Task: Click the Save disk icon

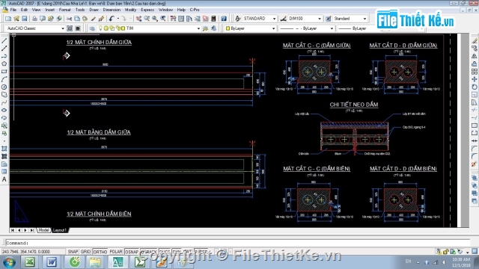Action: pyautogui.click(x=25, y=19)
